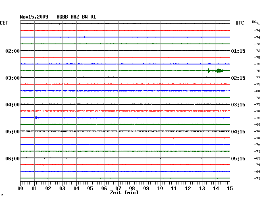This screenshot has height=199, width=262.
Task: Click the 03:15 UTC time label
Action: click(238, 105)
